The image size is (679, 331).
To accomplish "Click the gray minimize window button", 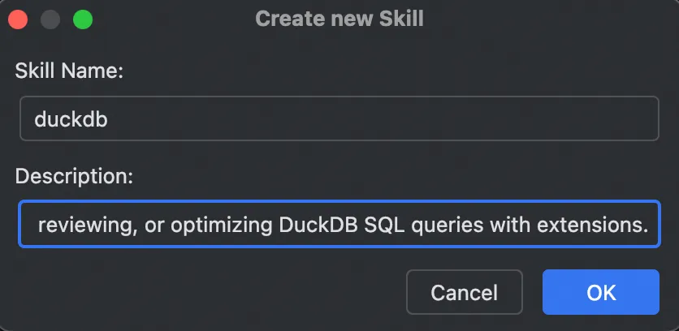I will (50, 18).
